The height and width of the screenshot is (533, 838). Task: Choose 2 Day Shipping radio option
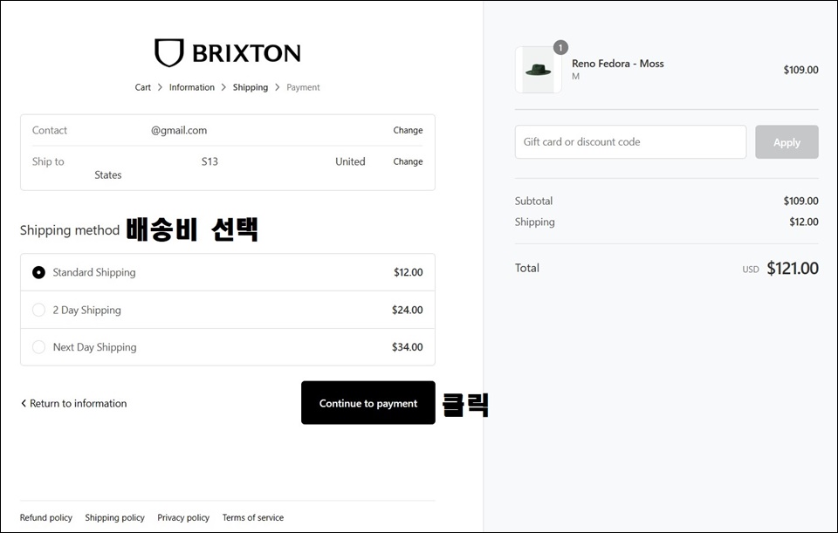click(38, 310)
